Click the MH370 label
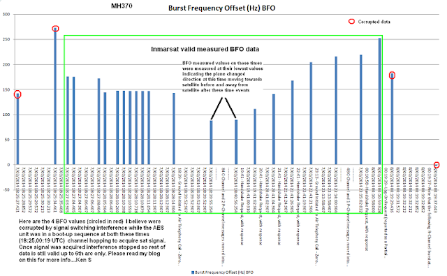 (x=122, y=6)
